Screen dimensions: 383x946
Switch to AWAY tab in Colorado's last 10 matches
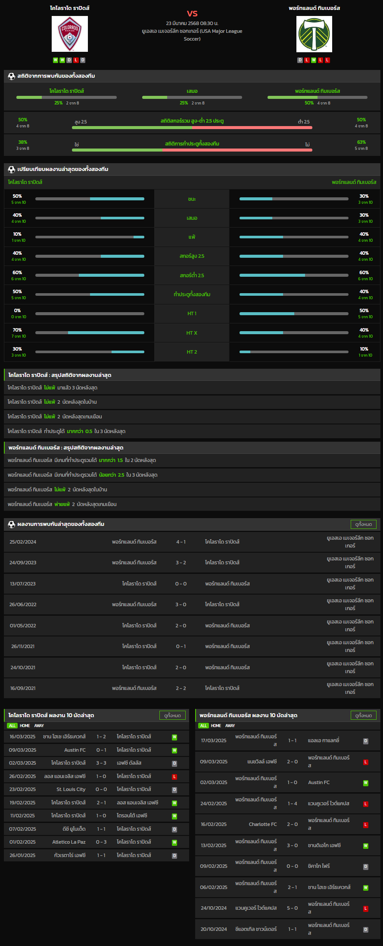pos(39,726)
